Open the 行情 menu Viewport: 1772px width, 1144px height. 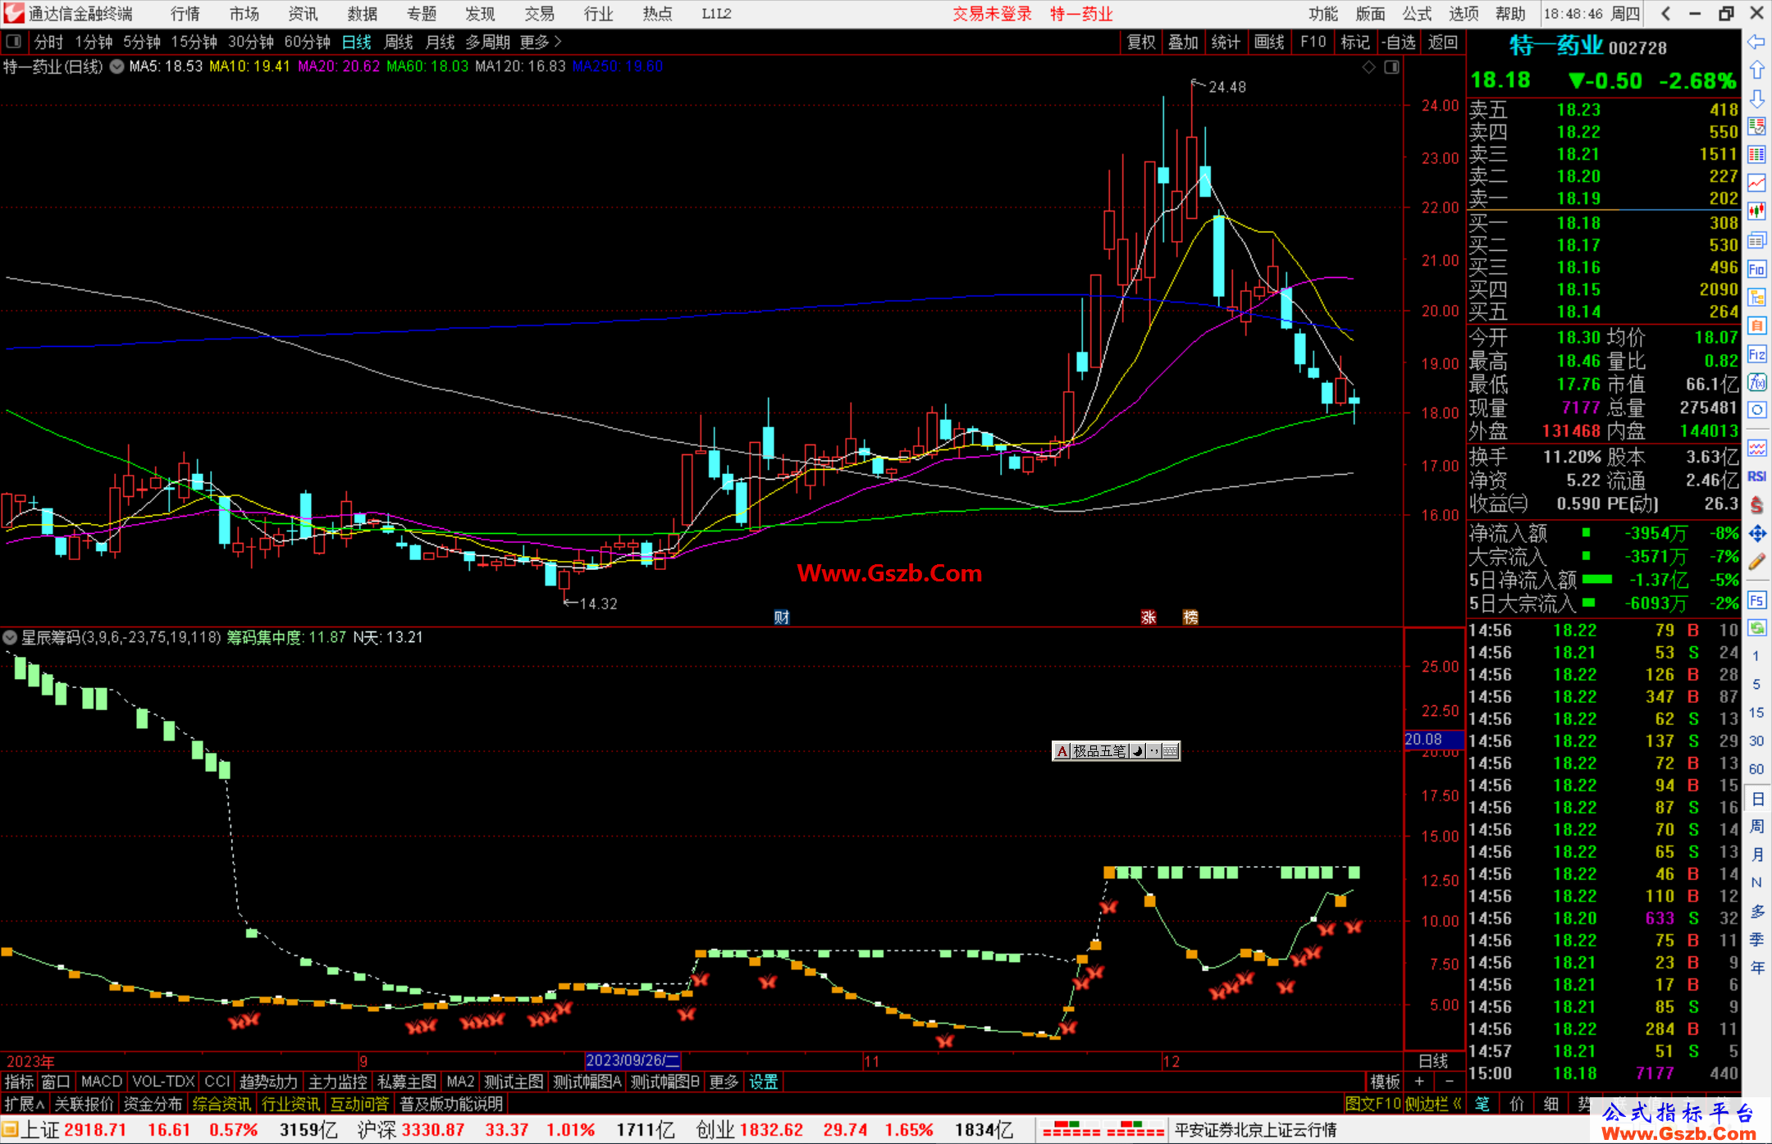coord(185,13)
